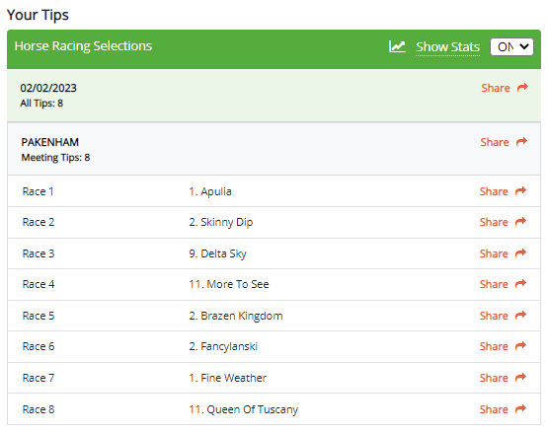Click Share text in Race 1 row
548x432 pixels.
click(x=494, y=191)
